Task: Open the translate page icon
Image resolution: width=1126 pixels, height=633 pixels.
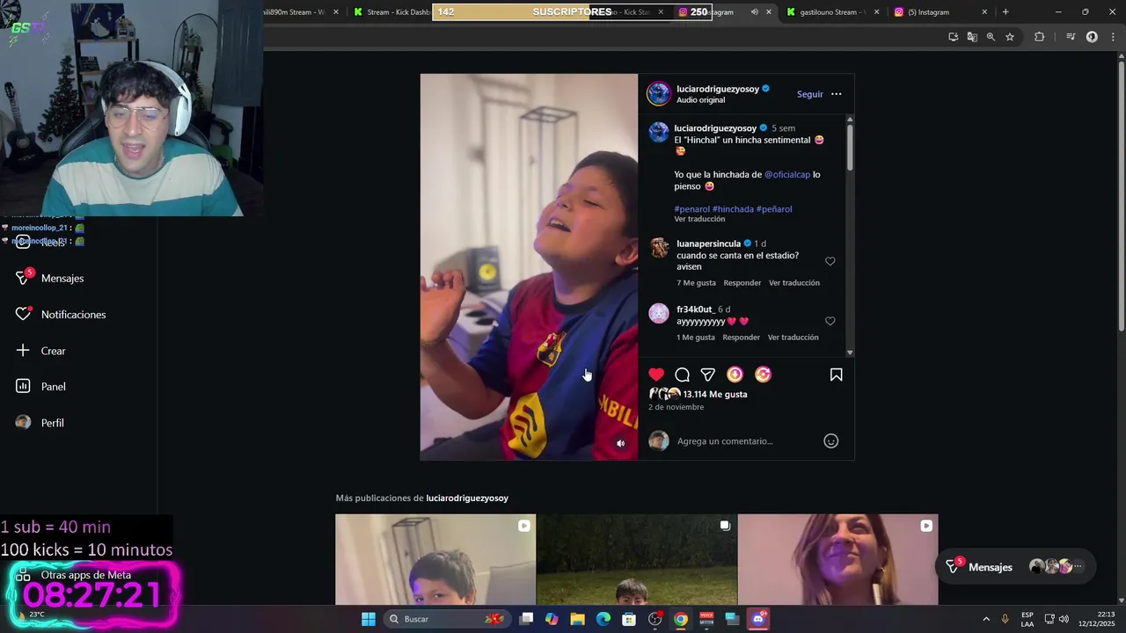Action: click(972, 37)
